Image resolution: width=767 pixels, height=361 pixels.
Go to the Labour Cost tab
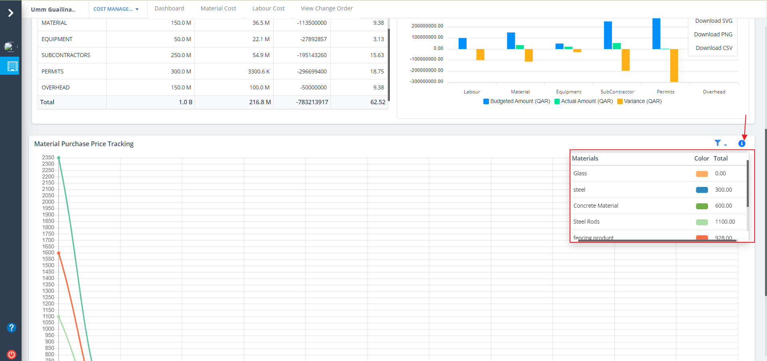click(268, 8)
